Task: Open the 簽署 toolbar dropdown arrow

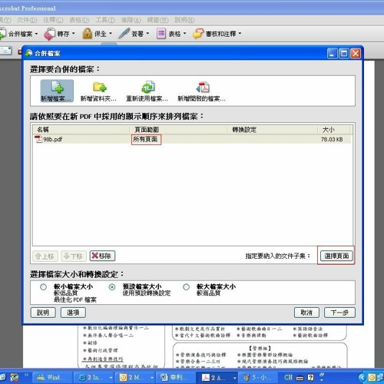Action: 147,34
